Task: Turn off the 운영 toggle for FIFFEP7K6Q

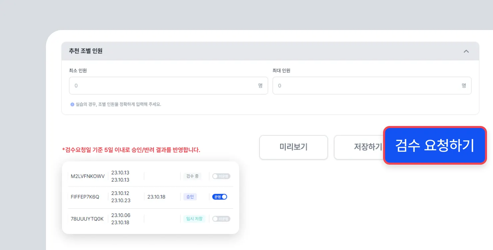Action: tap(220, 197)
